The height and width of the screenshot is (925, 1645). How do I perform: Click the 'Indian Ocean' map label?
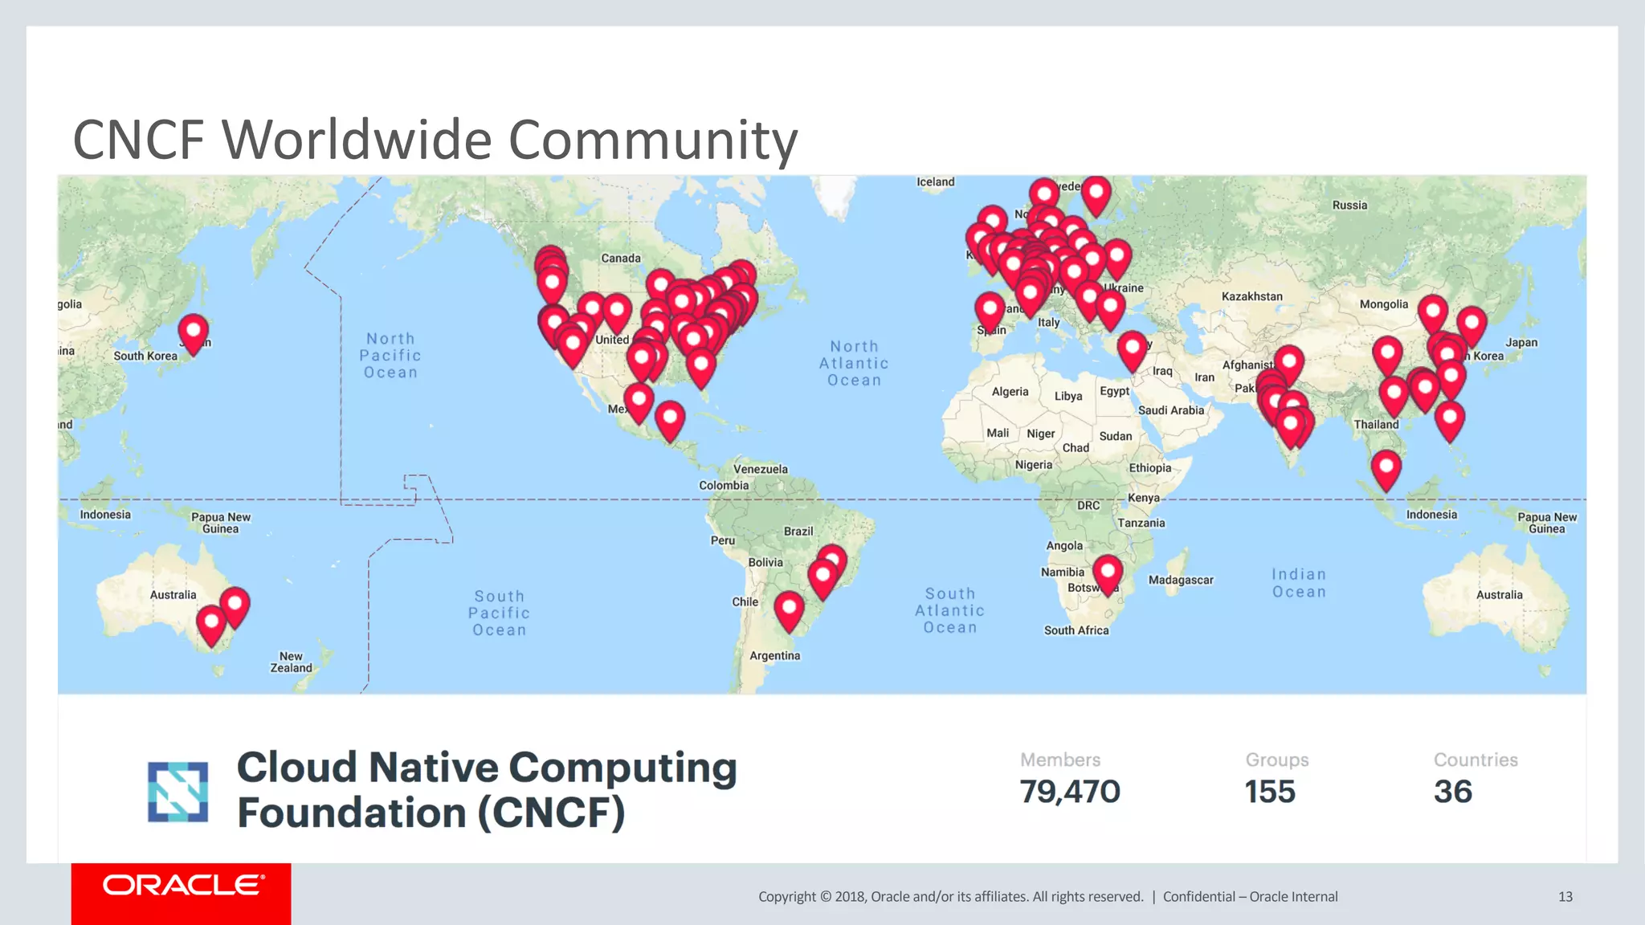[1299, 583]
